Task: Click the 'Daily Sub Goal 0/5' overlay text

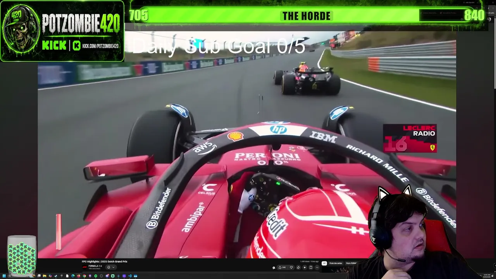Action: coord(219,46)
